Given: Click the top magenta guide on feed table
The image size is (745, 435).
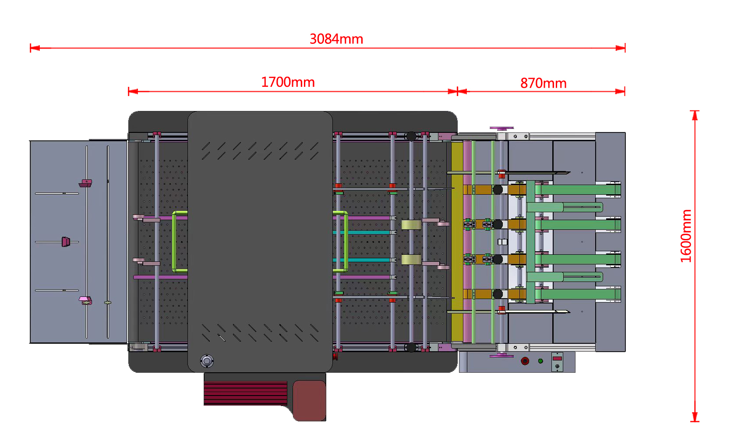Looking at the screenshot, I should 86,183.
